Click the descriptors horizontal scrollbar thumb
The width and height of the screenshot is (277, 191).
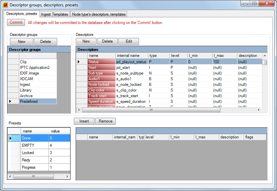pyautogui.click(x=151, y=110)
